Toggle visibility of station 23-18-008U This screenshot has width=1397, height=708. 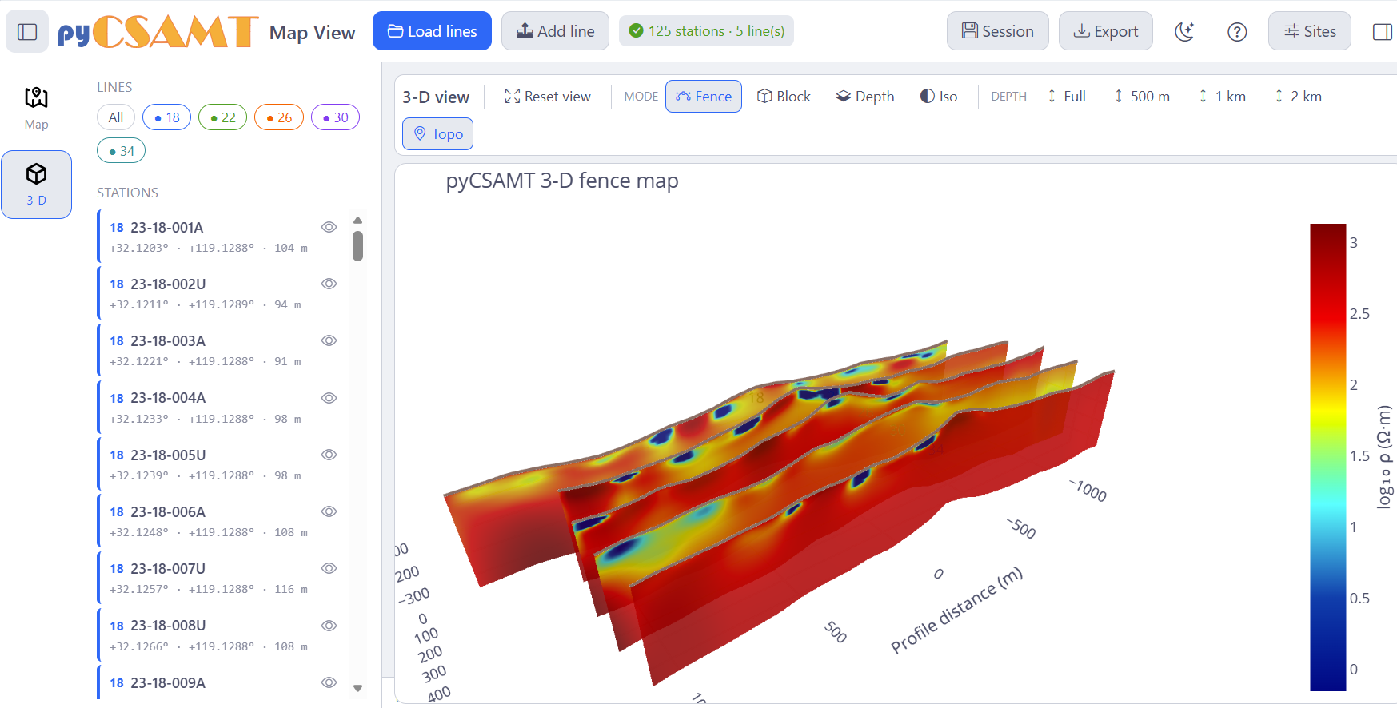pos(329,626)
